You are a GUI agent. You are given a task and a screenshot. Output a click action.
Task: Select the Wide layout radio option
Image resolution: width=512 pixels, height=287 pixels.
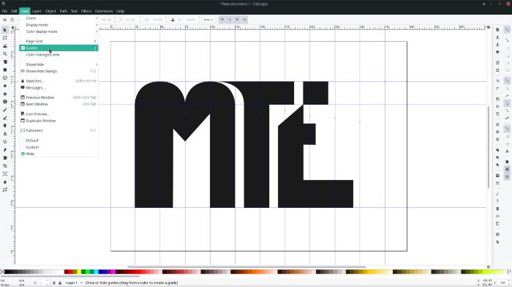(23, 154)
